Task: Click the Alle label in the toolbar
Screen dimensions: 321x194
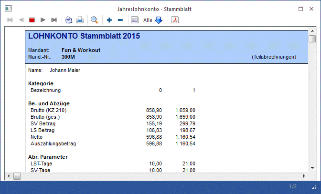Action: tap(148, 20)
